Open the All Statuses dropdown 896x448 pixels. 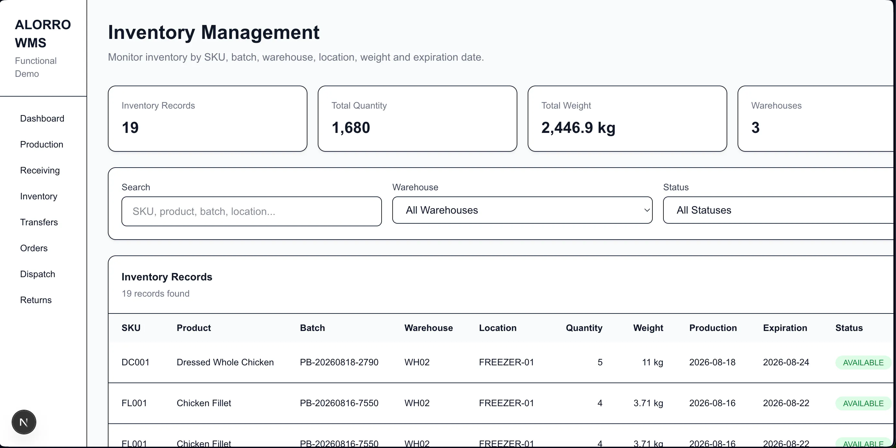(779, 210)
